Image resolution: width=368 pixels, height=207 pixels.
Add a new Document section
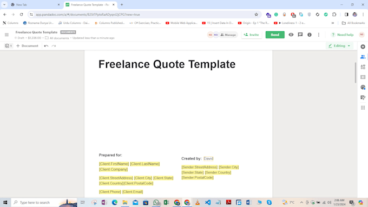click(x=27, y=46)
